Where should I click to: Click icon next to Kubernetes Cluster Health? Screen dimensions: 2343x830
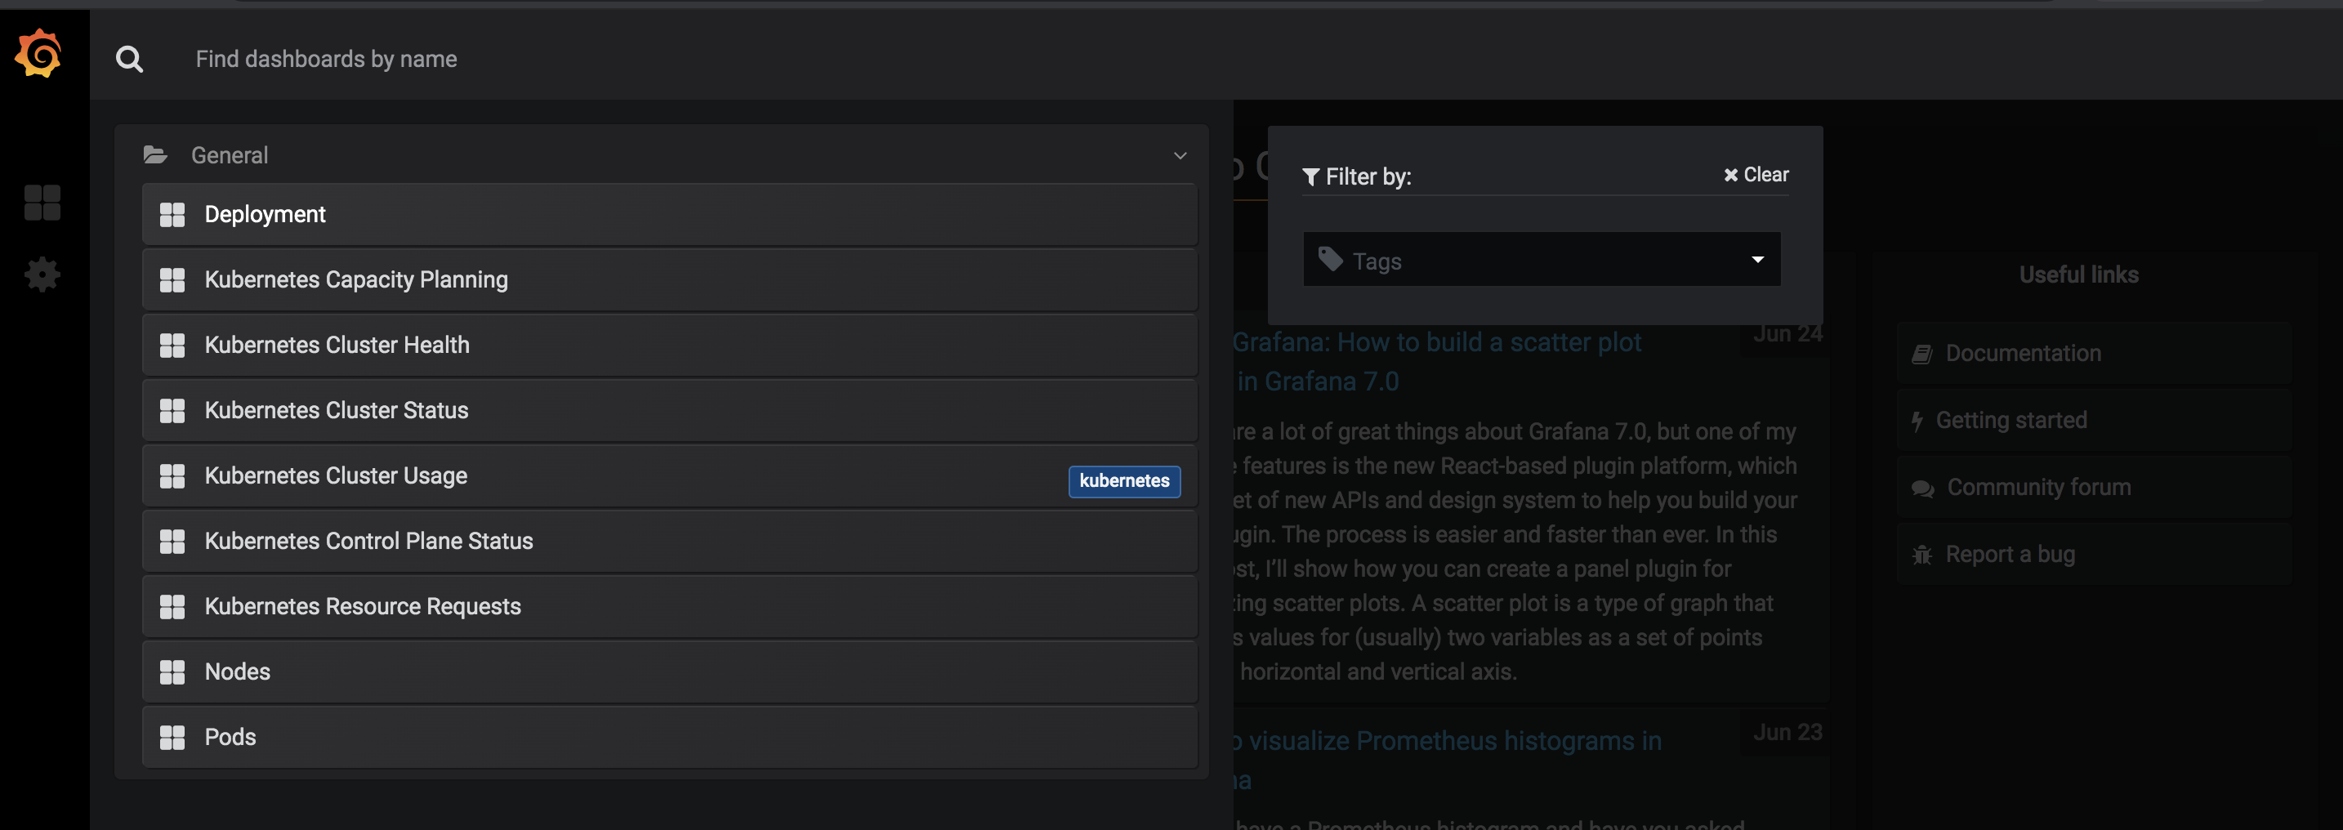(172, 346)
